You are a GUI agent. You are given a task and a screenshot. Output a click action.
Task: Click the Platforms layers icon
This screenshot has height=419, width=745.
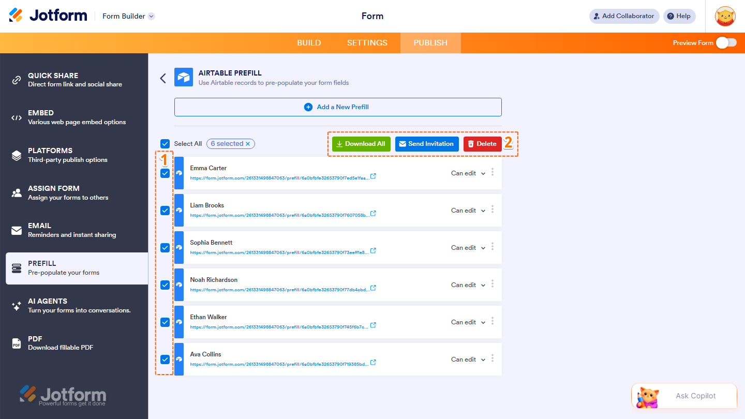tap(17, 155)
